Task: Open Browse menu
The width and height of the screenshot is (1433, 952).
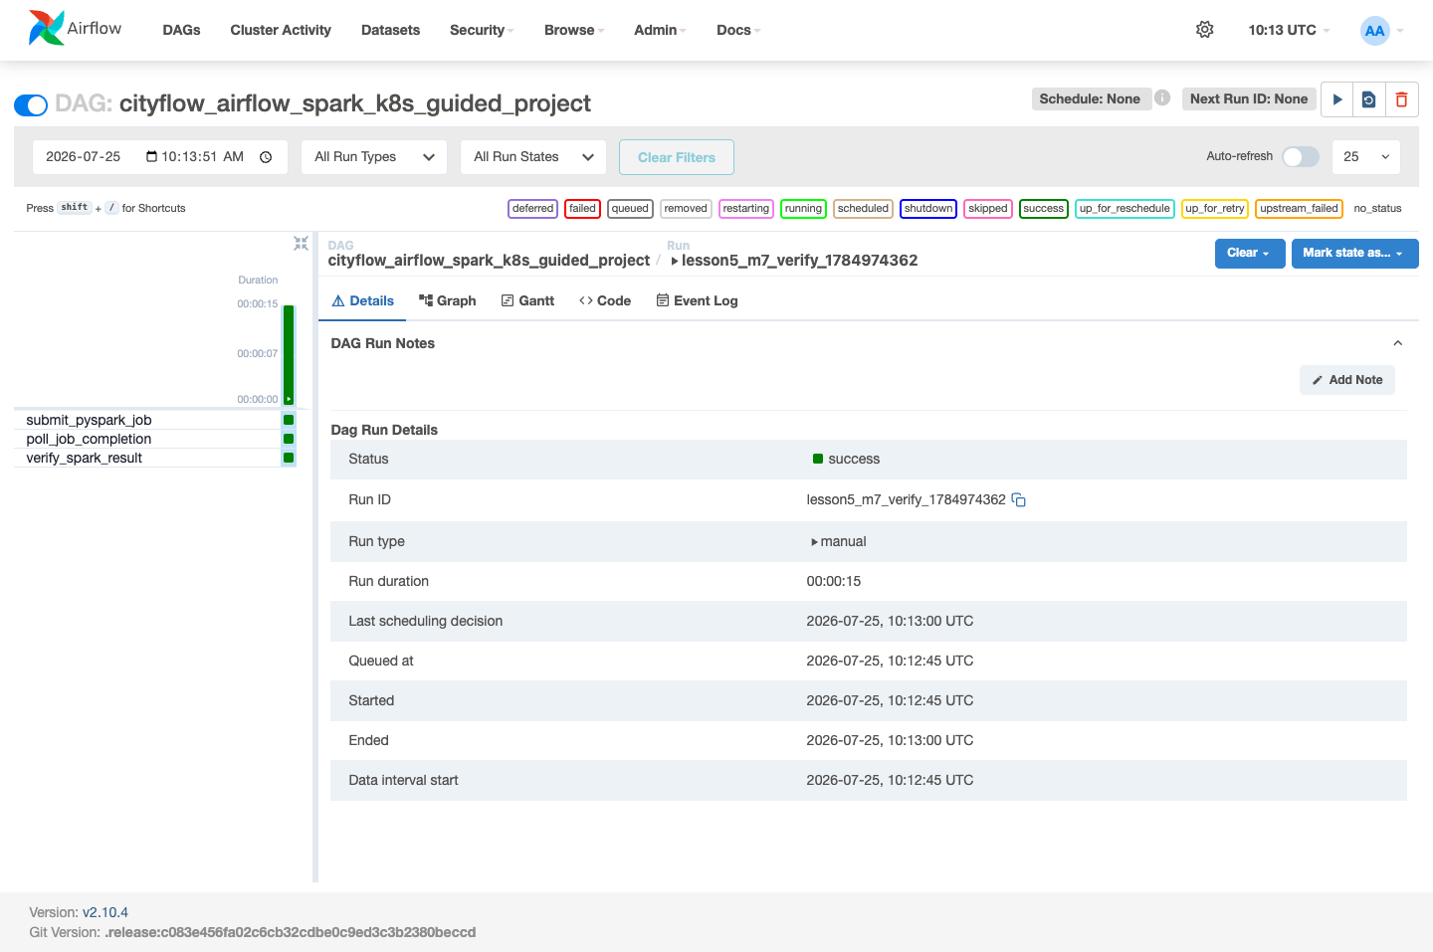Action: [x=574, y=30]
